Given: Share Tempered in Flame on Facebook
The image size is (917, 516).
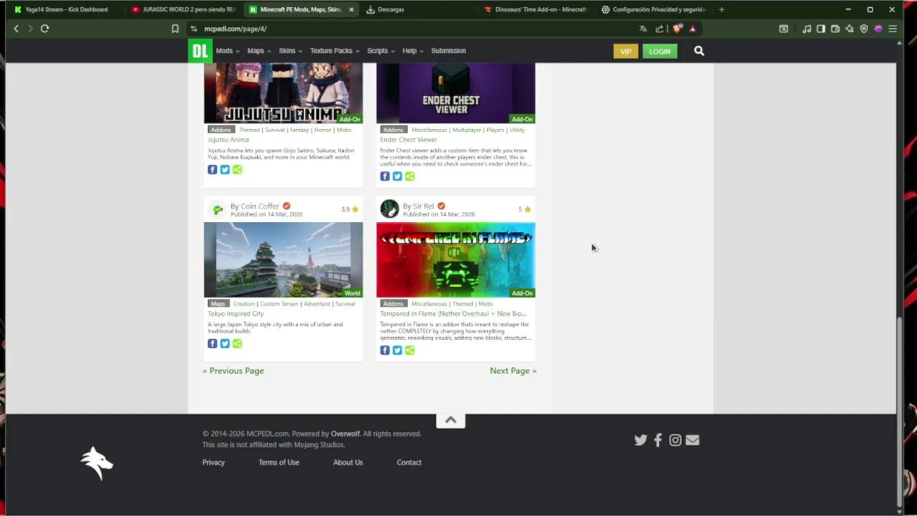Looking at the screenshot, I should click(x=385, y=350).
